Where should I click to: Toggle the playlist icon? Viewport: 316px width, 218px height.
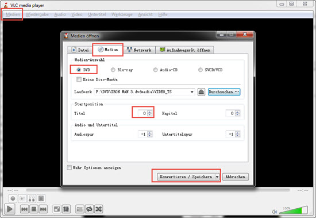(x=80, y=209)
